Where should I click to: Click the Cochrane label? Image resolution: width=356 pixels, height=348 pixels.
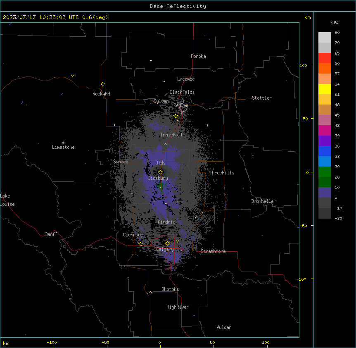(133, 235)
